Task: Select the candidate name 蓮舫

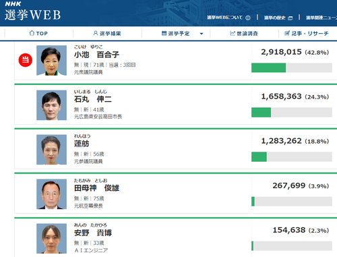Action: pos(82,144)
